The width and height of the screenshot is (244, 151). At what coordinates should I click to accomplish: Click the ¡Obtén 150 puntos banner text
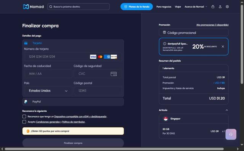(50, 131)
